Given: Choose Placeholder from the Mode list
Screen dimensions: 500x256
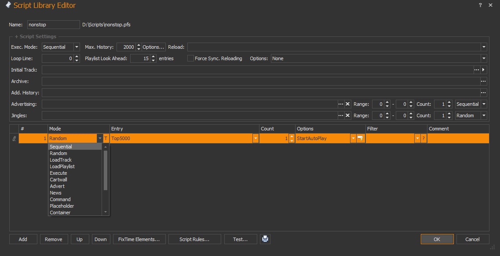Looking at the screenshot, I should click(75, 206).
